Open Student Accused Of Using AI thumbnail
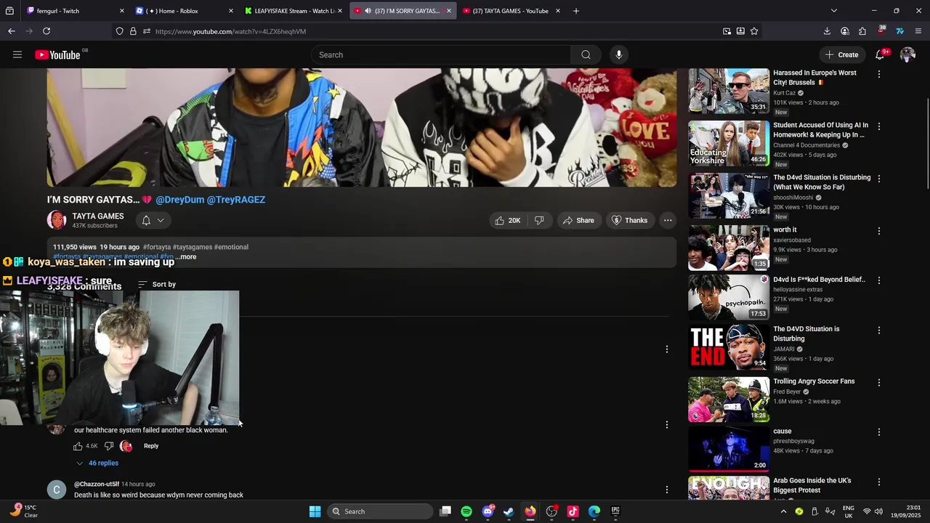The image size is (930, 523). click(x=729, y=143)
